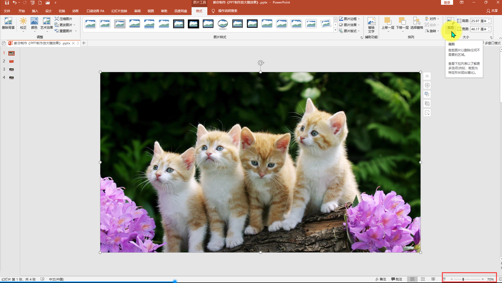
Task: Switch to Normal view icon in status bar
Action: pos(412,279)
